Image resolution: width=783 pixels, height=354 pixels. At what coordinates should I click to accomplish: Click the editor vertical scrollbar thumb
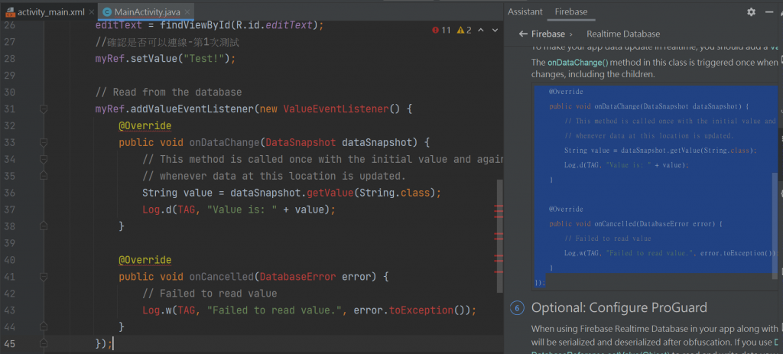[499, 235]
